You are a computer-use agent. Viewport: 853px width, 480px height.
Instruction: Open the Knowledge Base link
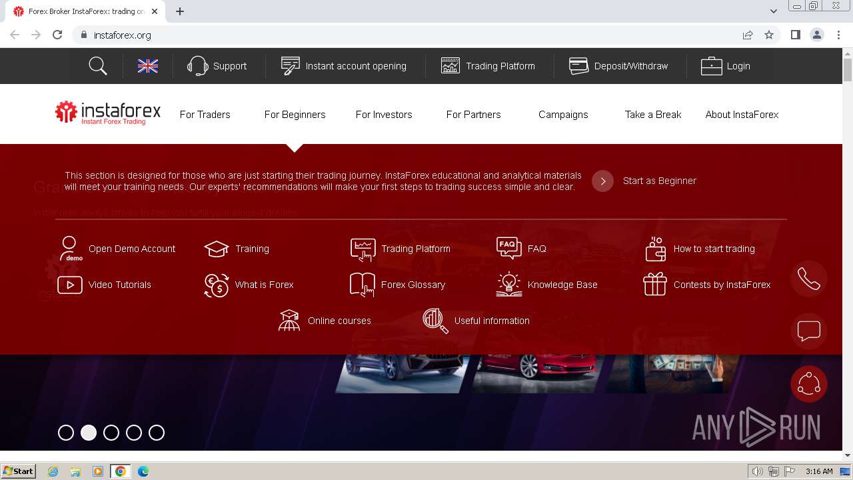point(562,285)
